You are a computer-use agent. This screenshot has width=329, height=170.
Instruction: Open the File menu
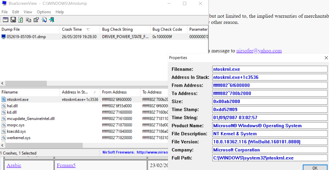pyautogui.click(x=5, y=12)
